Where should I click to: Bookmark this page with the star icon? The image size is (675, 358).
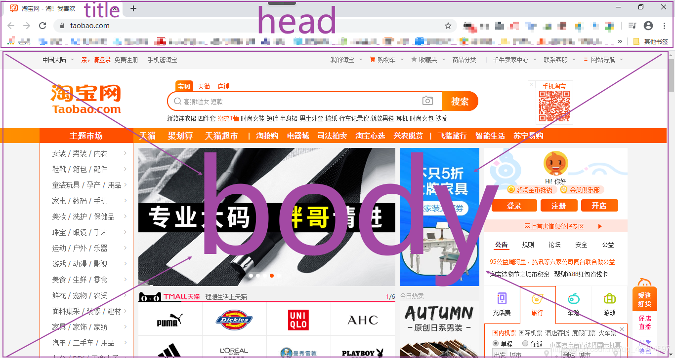pyautogui.click(x=448, y=26)
